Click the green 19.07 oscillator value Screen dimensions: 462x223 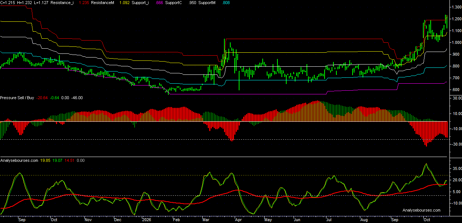(57, 160)
